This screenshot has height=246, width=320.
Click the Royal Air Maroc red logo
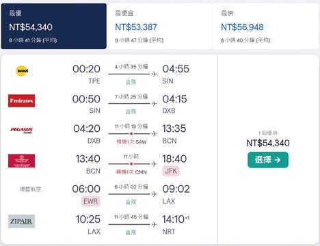tap(21, 161)
